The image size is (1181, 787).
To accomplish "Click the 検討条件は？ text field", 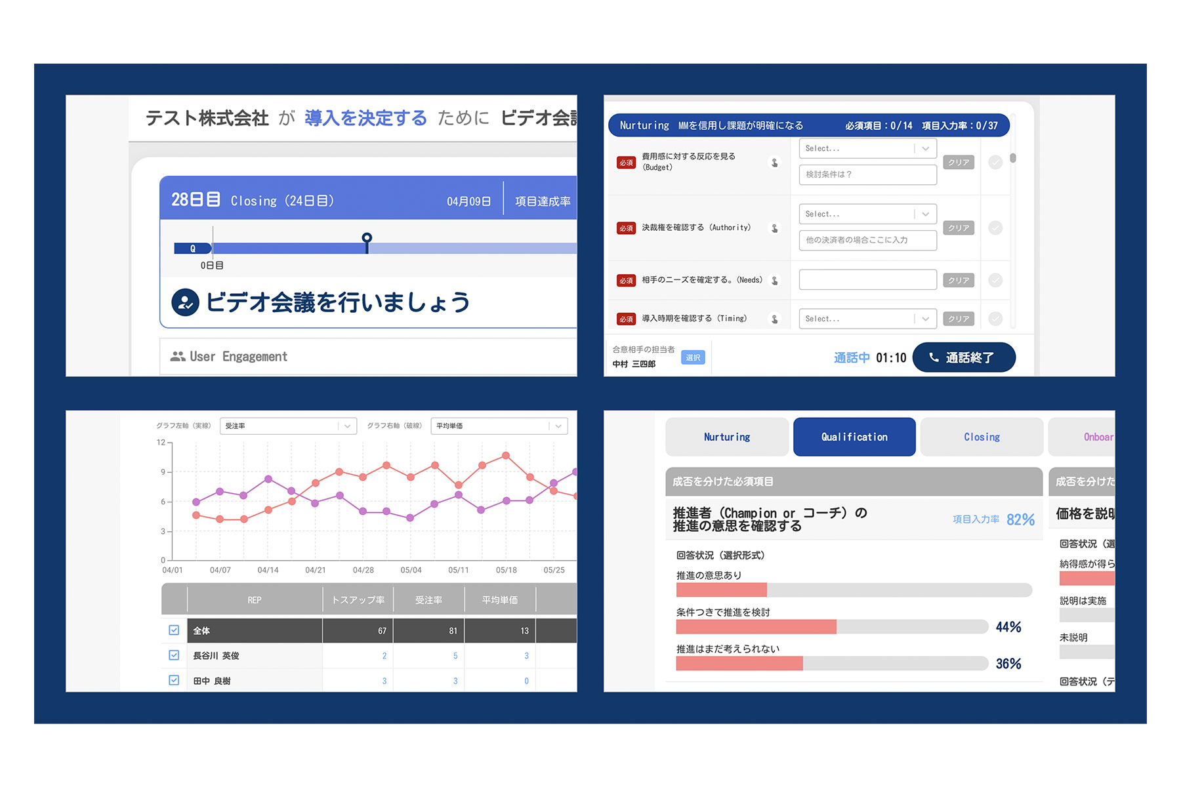I will (x=867, y=175).
